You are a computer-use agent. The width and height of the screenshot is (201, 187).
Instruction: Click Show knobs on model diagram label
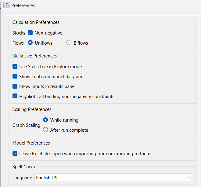[51, 77]
